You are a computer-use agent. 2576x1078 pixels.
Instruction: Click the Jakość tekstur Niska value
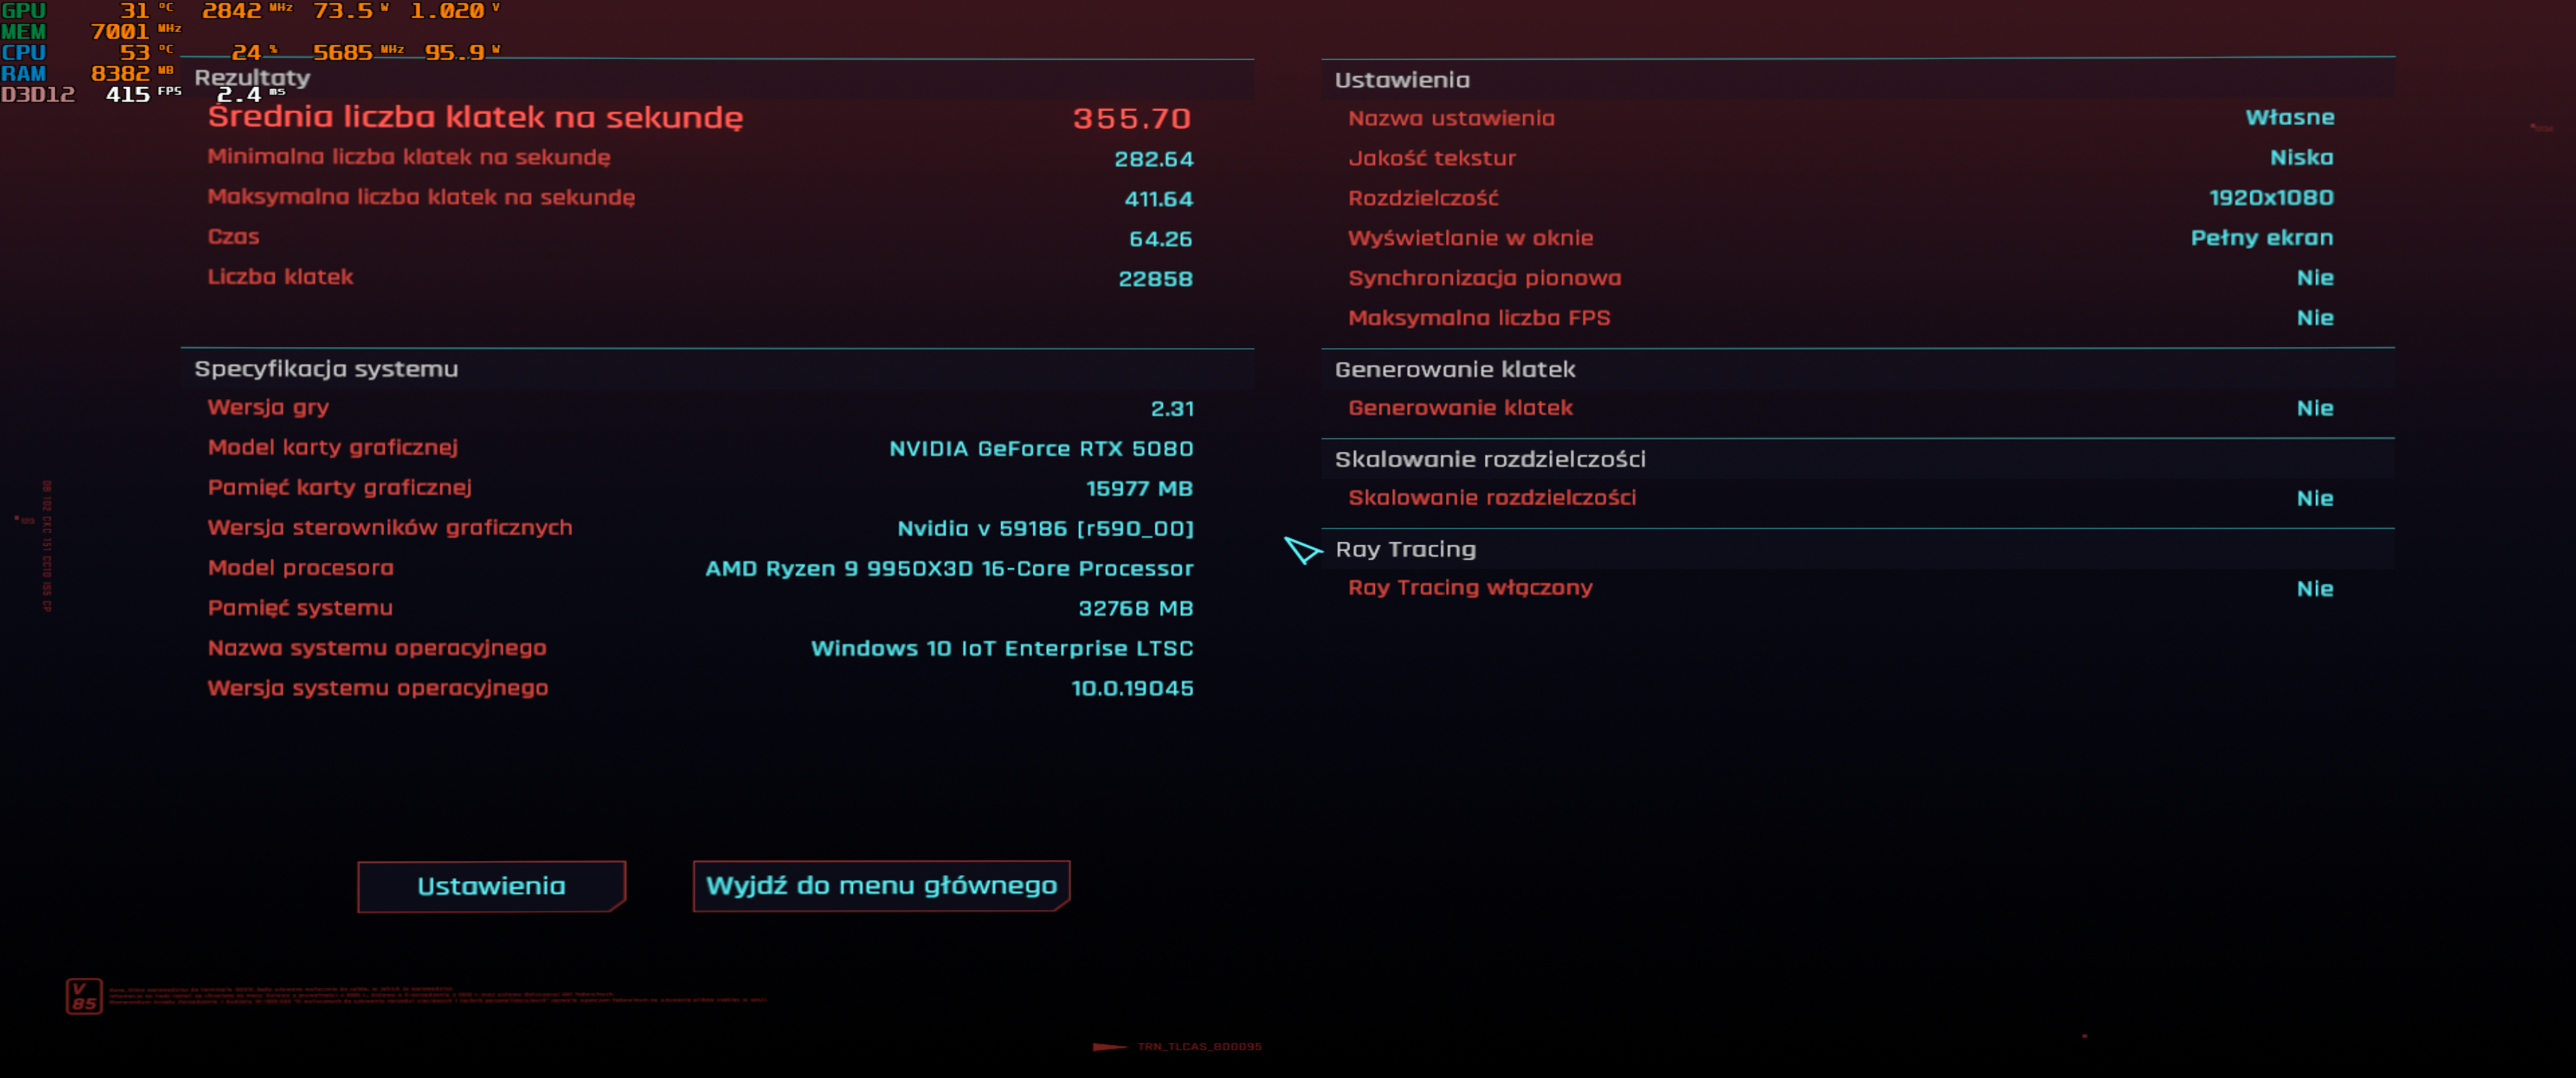coord(2301,158)
